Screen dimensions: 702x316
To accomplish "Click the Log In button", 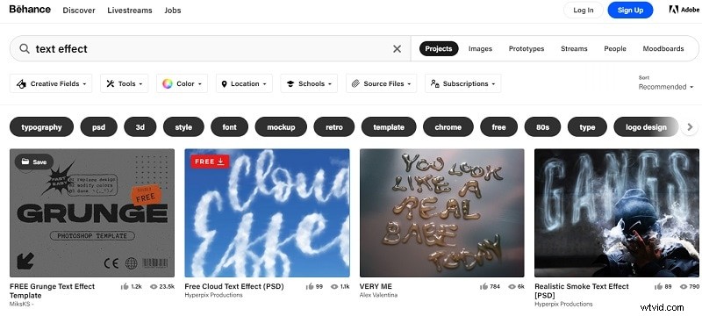I will coord(584,11).
